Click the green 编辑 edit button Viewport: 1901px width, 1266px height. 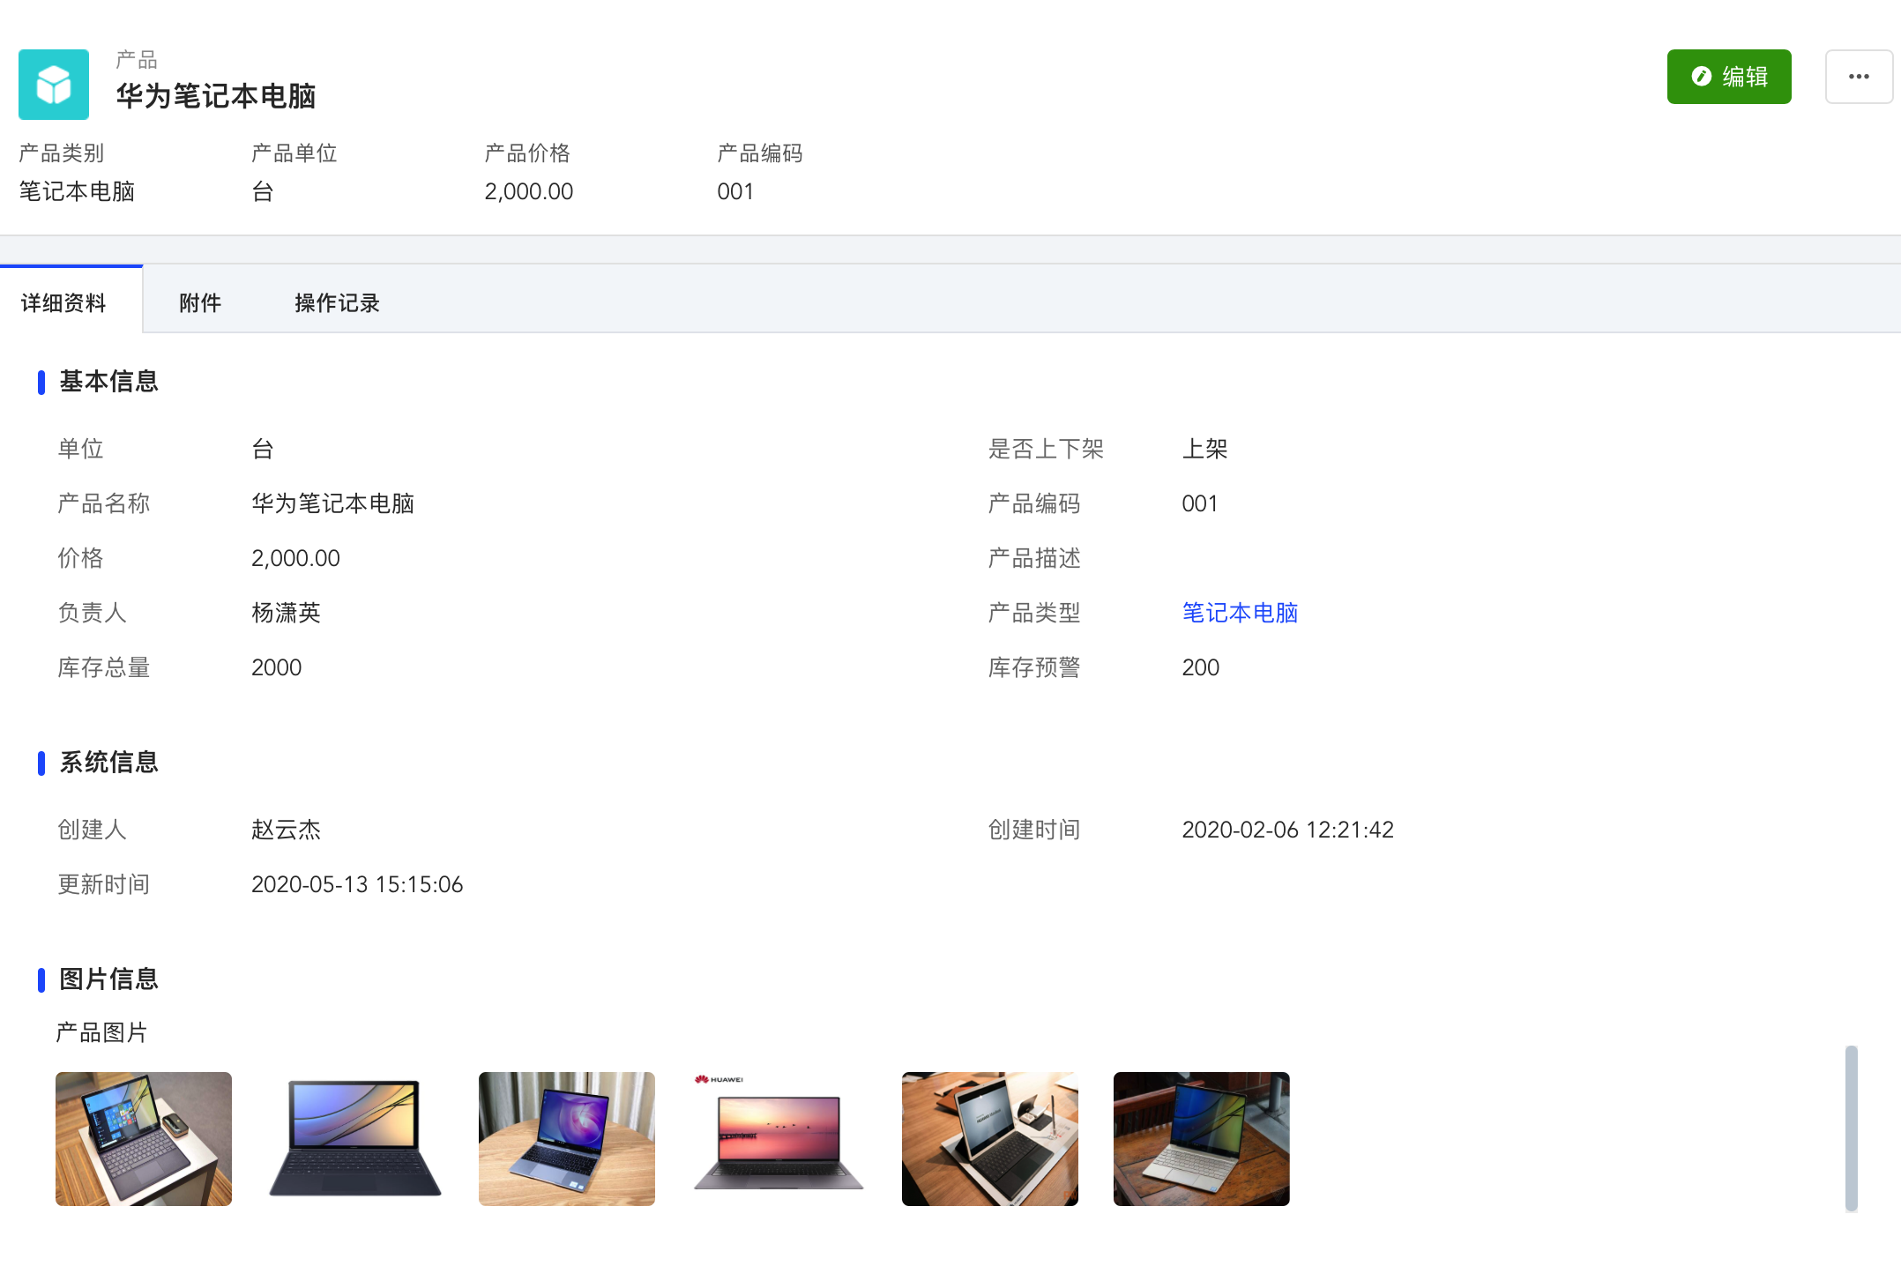(x=1728, y=77)
